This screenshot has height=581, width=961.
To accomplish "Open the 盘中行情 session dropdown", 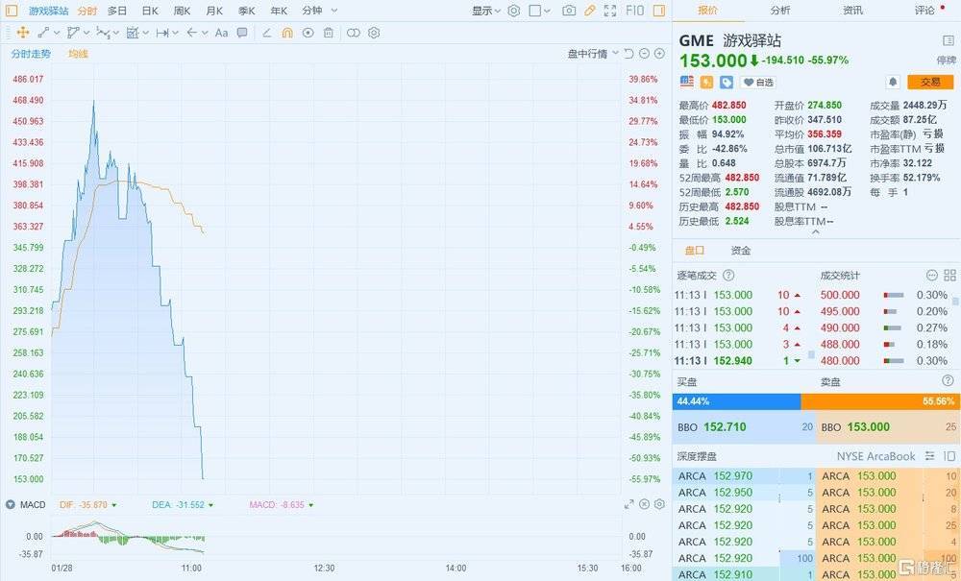I will pos(593,54).
